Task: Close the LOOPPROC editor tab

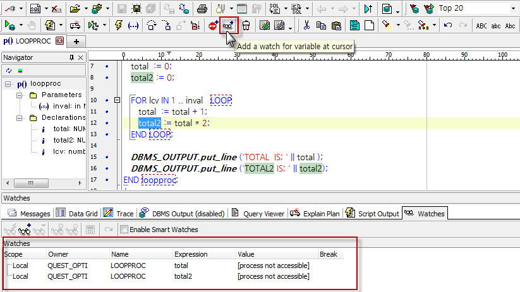Action: click(60, 41)
